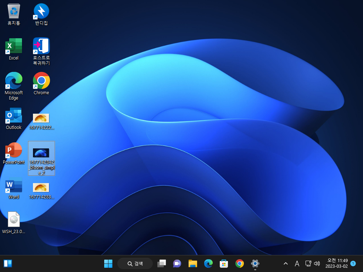
Task: Select the Word desktop shortcut
Action: [x=14, y=188]
